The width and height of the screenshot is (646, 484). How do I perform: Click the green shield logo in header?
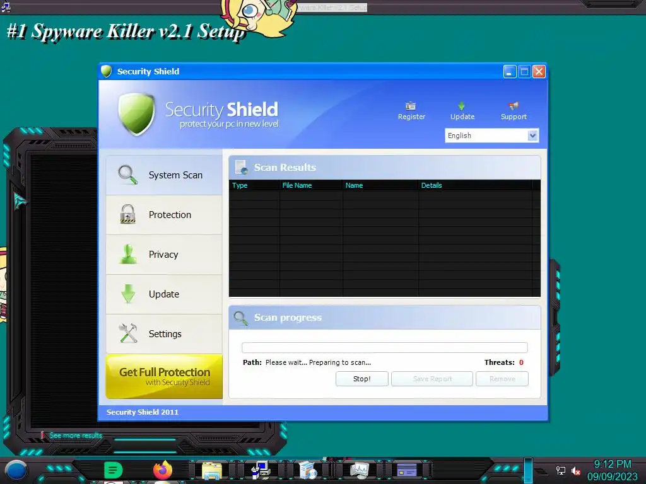click(136, 113)
